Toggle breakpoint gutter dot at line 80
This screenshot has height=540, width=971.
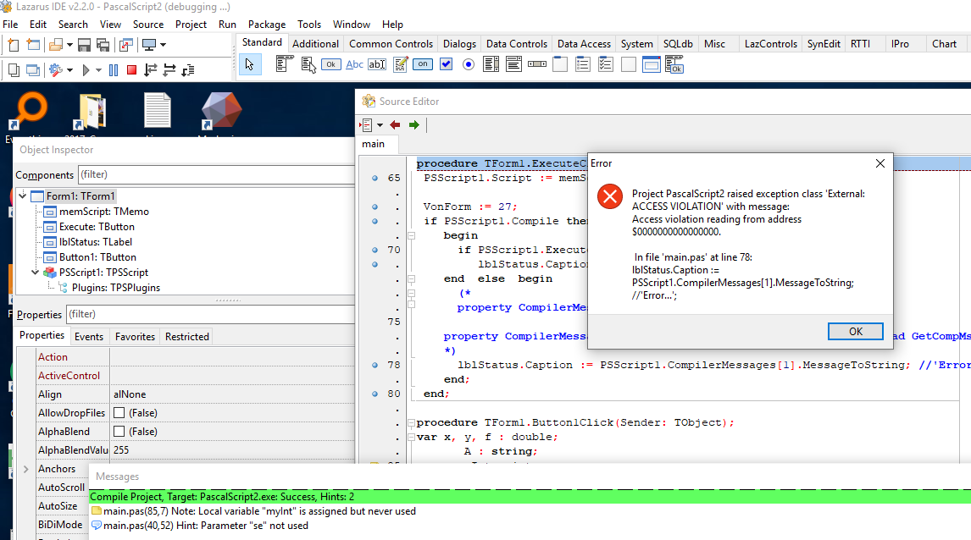click(x=375, y=394)
